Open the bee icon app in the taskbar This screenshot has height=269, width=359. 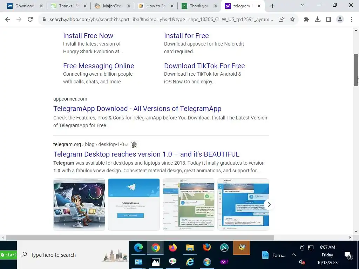(x=242, y=248)
